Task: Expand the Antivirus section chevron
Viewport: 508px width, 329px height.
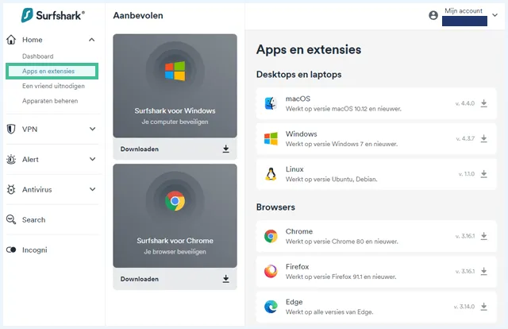Action: point(92,189)
